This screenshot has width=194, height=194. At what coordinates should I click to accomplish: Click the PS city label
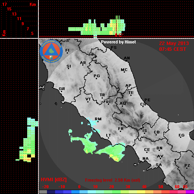point(114,48)
